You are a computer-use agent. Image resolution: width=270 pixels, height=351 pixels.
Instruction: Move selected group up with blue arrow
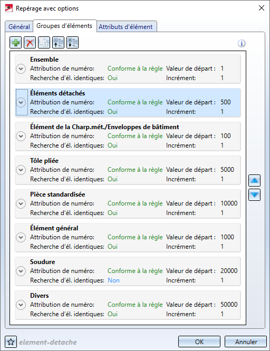pos(254,180)
